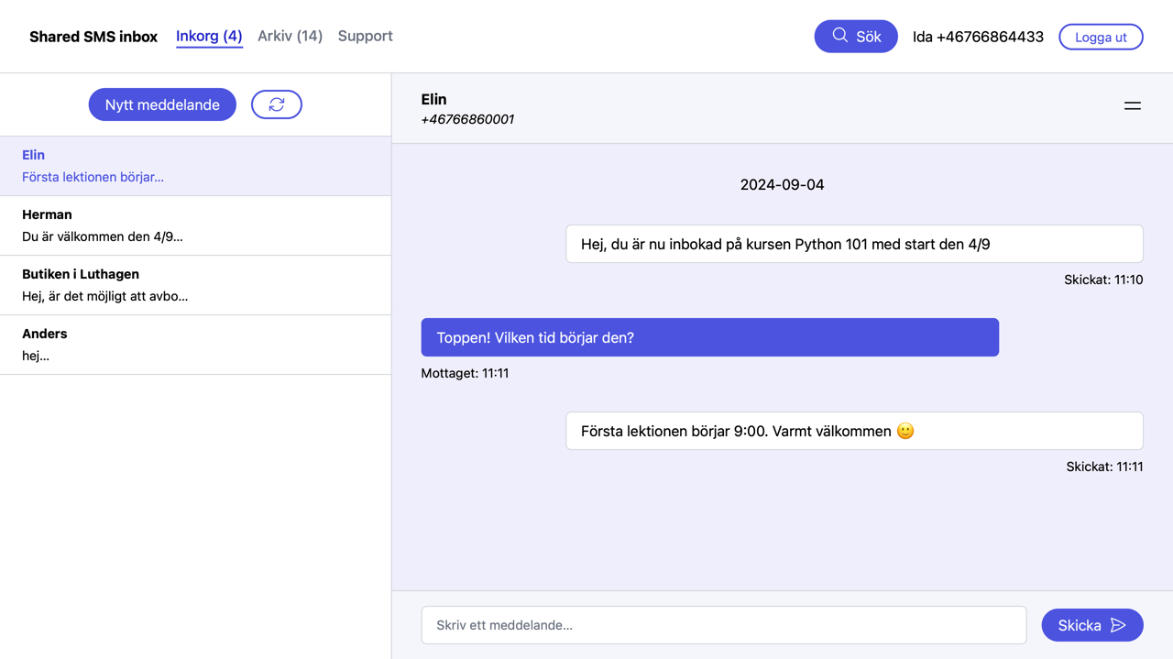Click the Shared SMS inbox title

coord(93,37)
